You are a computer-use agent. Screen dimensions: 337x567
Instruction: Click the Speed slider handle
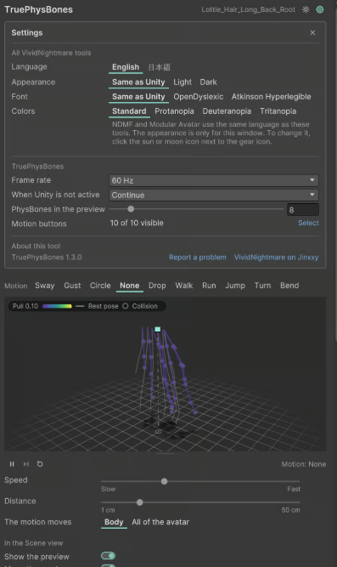pos(164,481)
